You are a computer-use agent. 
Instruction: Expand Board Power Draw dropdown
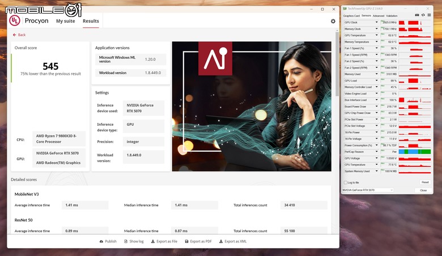click(x=376, y=106)
